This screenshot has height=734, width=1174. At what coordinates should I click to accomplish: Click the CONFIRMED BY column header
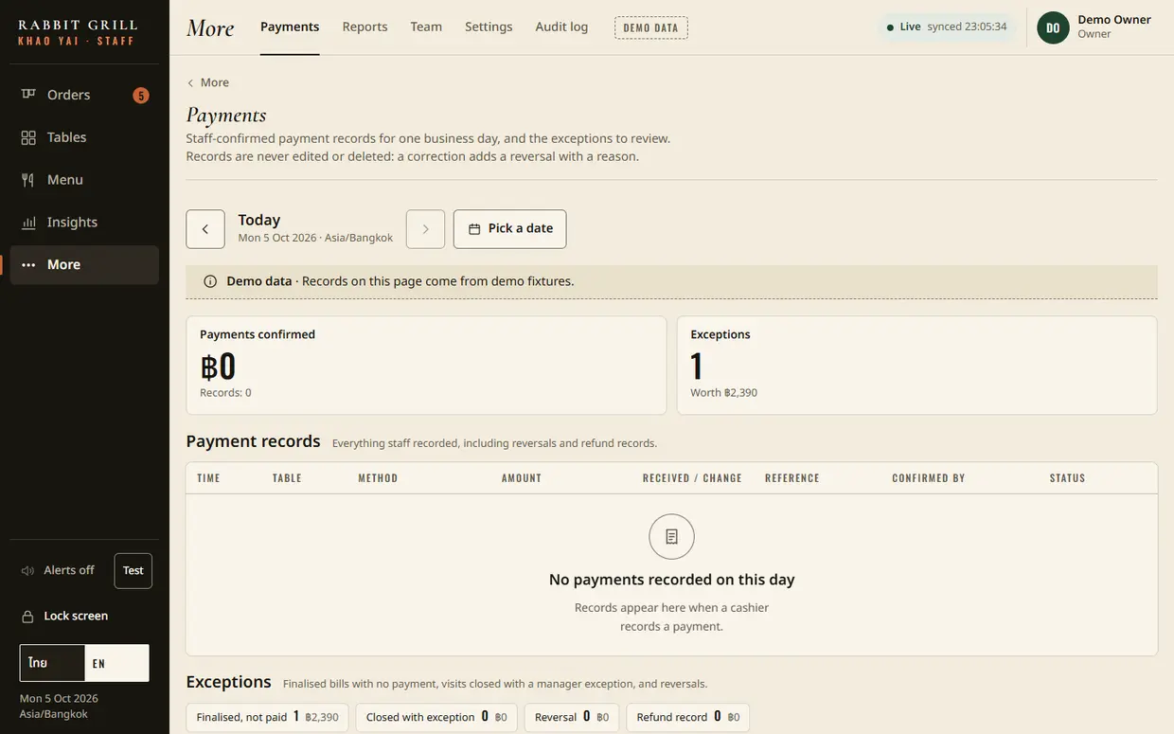click(929, 478)
